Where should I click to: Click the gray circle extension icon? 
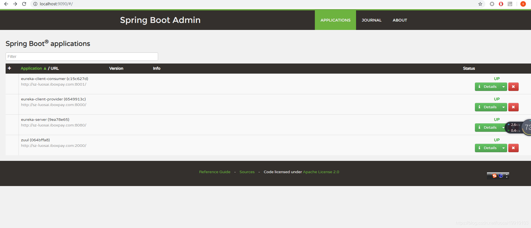pyautogui.click(x=492, y=4)
